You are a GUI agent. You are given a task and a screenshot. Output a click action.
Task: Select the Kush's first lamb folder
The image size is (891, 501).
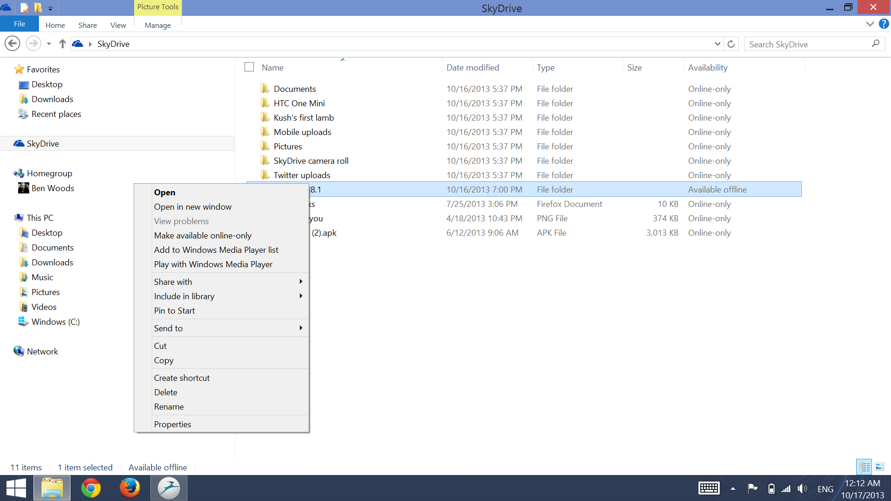303,117
